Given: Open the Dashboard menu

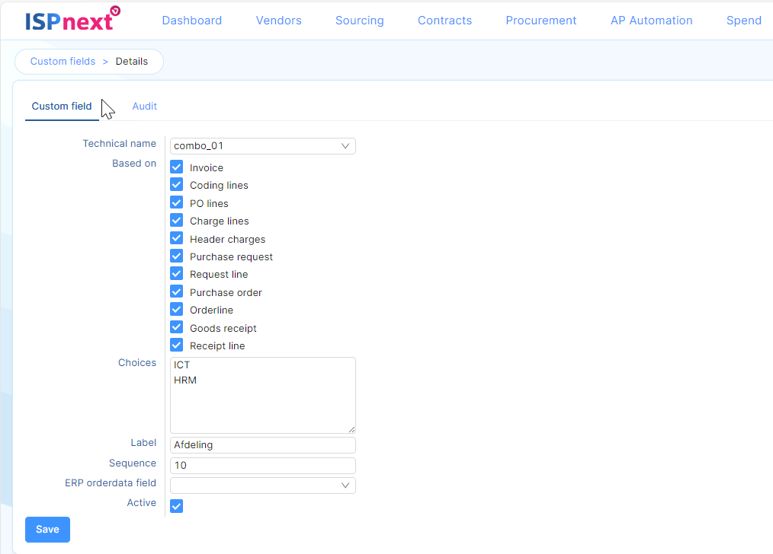Looking at the screenshot, I should coord(192,21).
